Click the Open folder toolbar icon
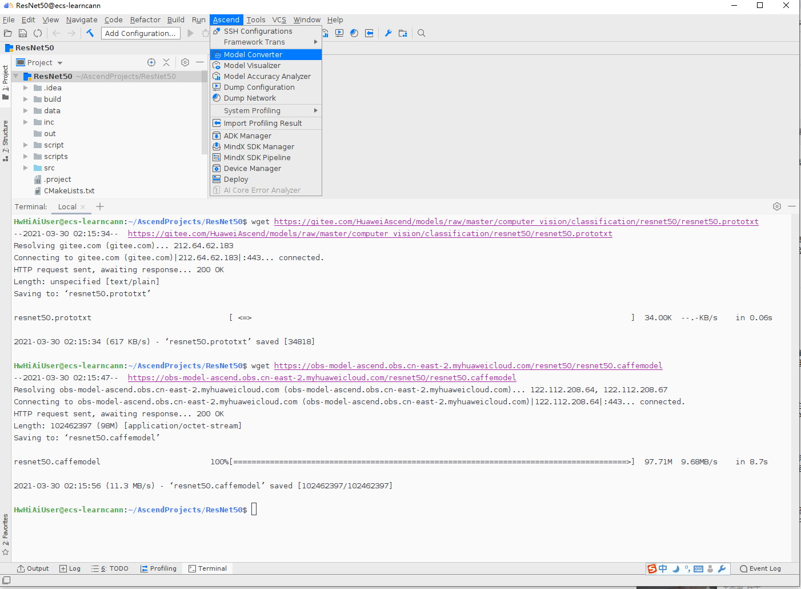 pos(8,33)
